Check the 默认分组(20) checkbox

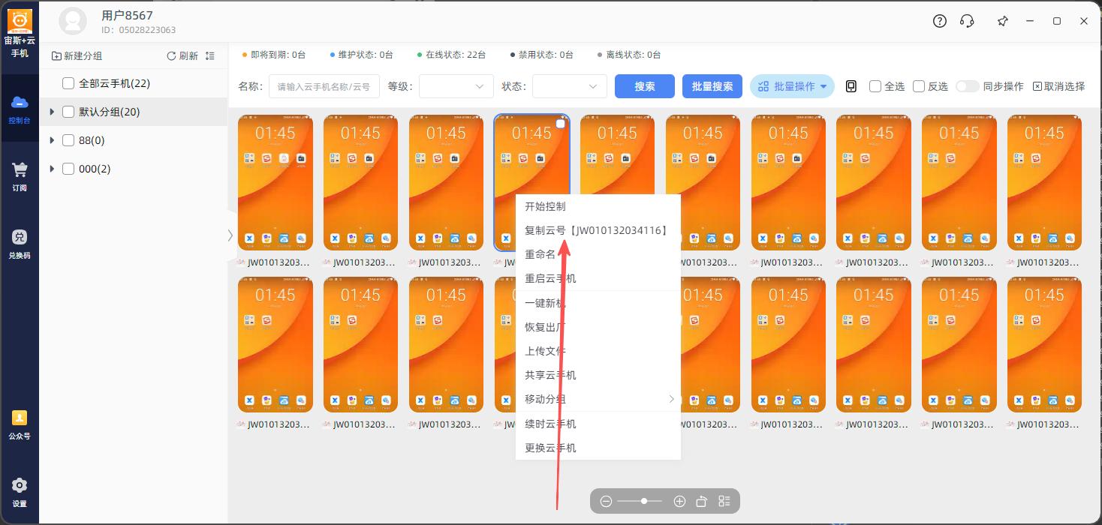68,112
